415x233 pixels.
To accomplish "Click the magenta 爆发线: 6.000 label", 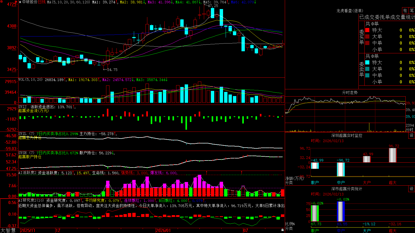I will click(164, 173).
